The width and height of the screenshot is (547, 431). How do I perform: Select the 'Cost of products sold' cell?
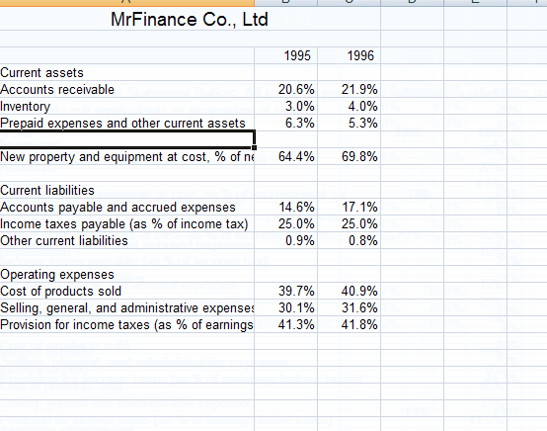127,291
